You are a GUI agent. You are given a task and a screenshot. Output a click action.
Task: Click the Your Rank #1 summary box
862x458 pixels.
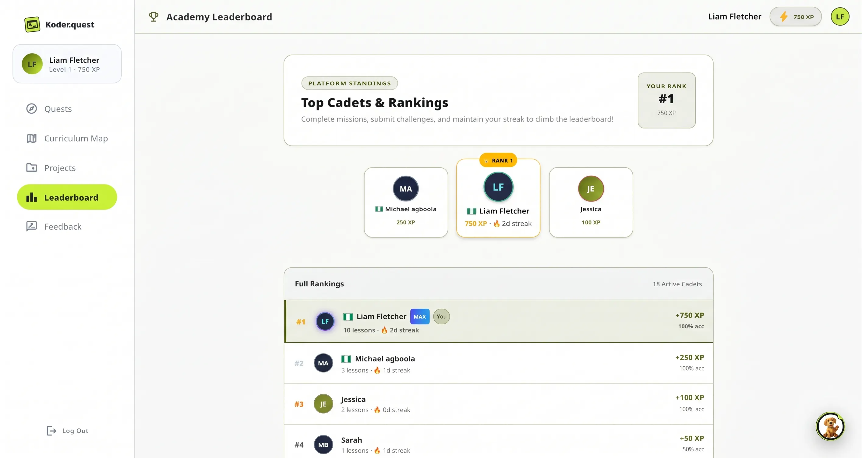666,100
